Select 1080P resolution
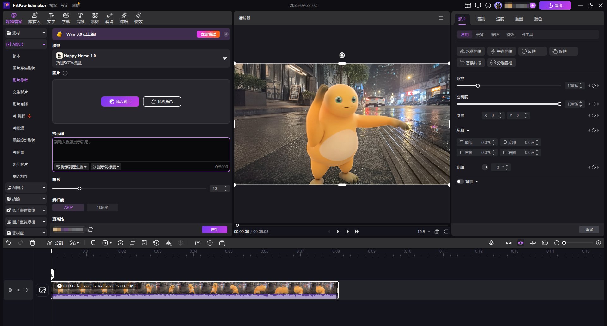This screenshot has height=326, width=607. click(x=102, y=207)
